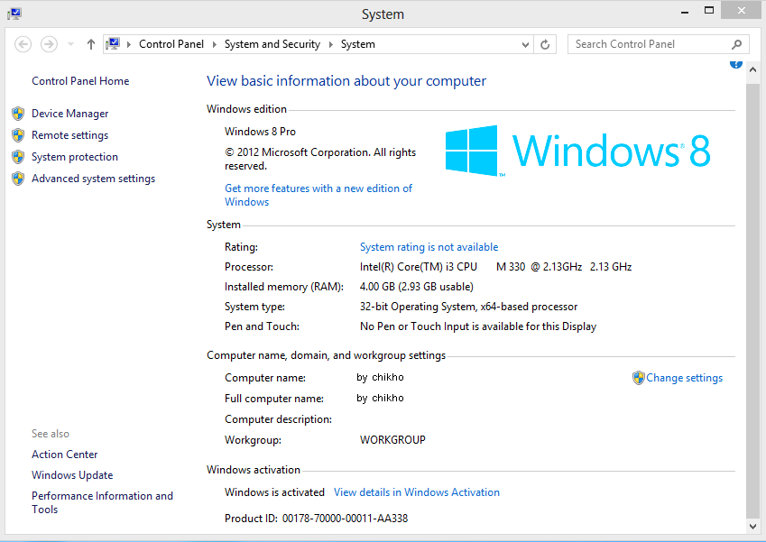
Task: Click the scrollbar up arrow
Action: (x=752, y=70)
